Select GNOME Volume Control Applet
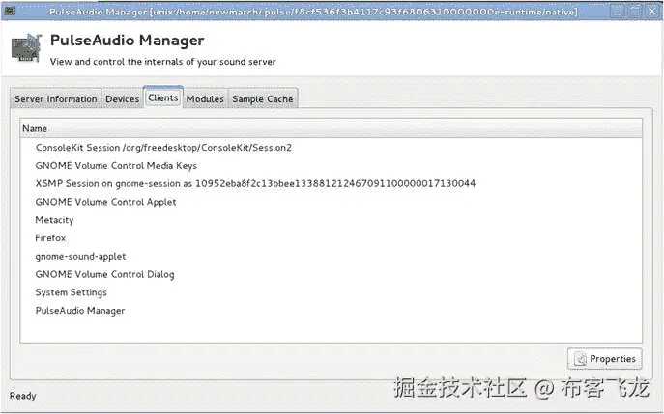This screenshot has height=414, width=664. (x=331, y=202)
